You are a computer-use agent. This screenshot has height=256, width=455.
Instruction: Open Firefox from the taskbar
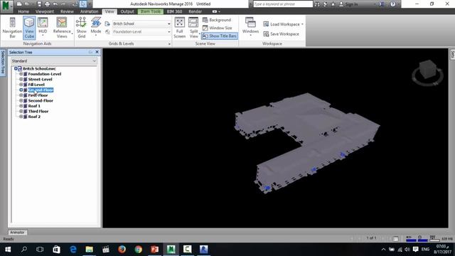(x=122, y=250)
